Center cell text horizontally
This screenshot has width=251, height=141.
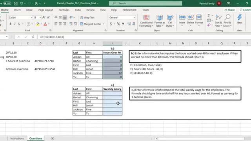click(60, 24)
